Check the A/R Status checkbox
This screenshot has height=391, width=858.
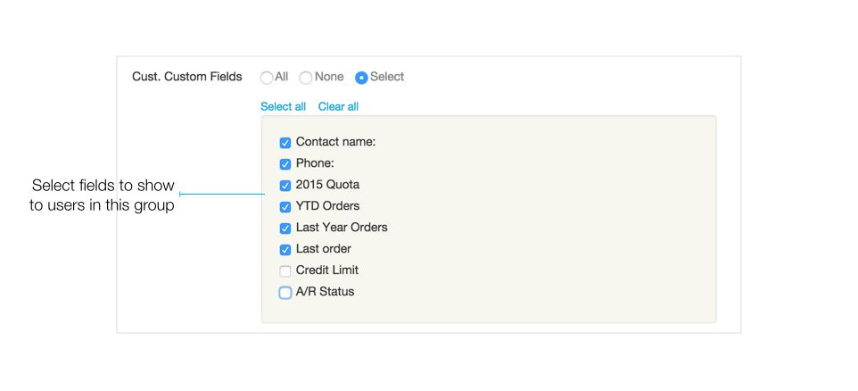285,293
